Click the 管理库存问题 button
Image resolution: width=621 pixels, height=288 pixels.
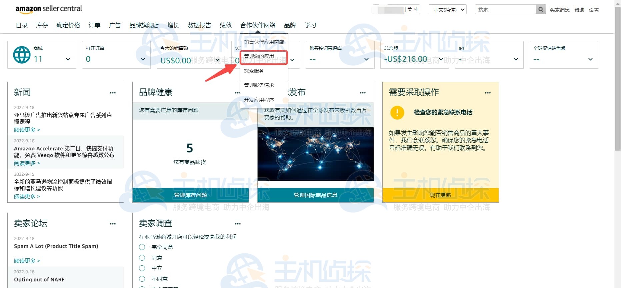(x=190, y=195)
